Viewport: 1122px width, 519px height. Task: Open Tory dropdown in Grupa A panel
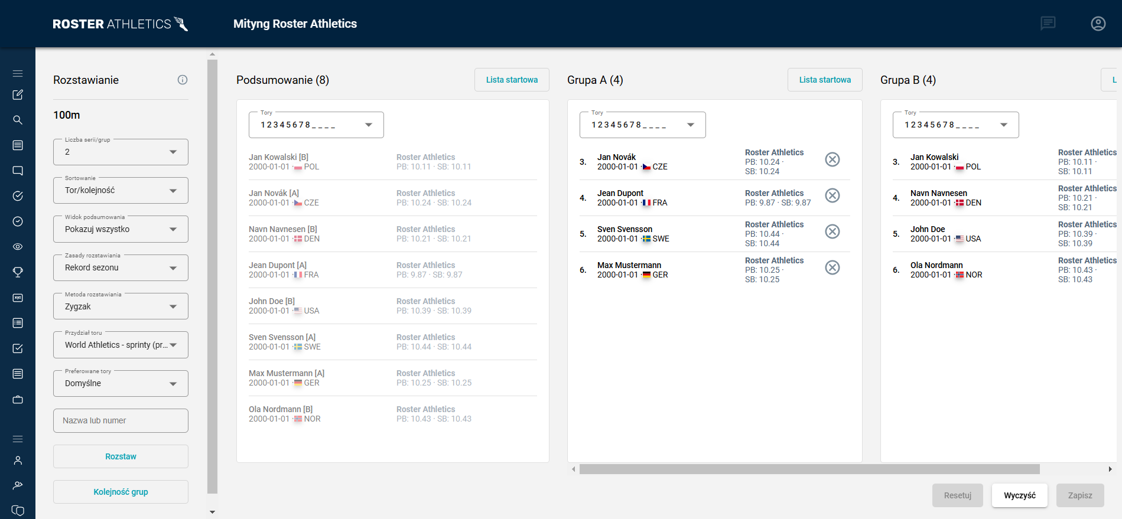click(x=643, y=125)
